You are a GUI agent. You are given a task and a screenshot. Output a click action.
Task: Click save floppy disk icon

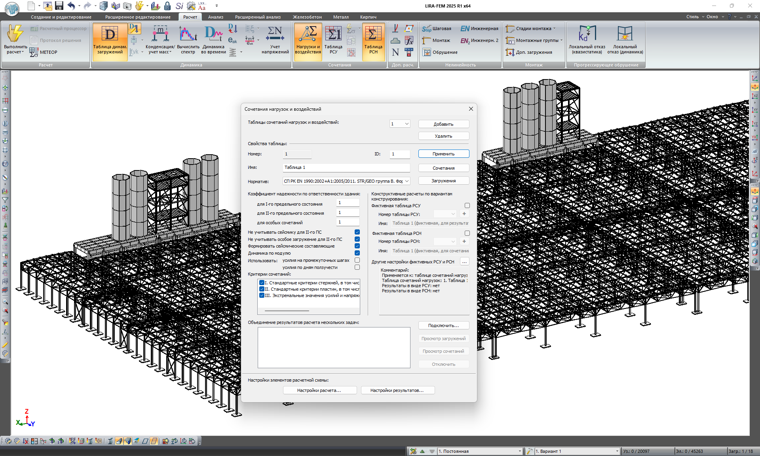[59, 6]
